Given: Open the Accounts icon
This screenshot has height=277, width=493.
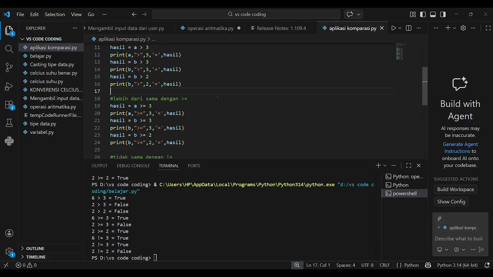Looking at the screenshot, I should pos(9,233).
